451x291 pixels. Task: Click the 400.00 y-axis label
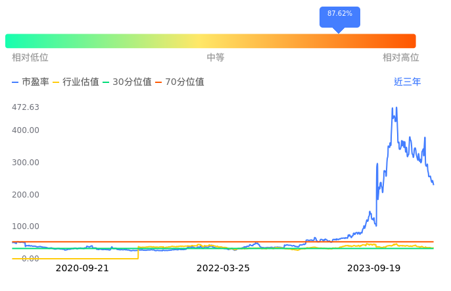26,130
